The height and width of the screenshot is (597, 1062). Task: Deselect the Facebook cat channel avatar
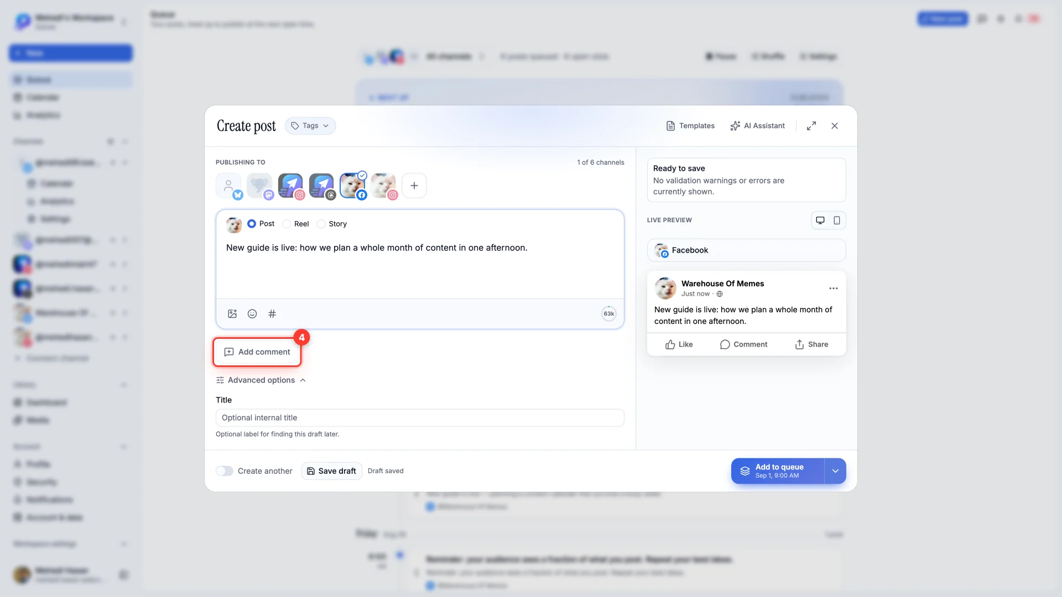(353, 186)
